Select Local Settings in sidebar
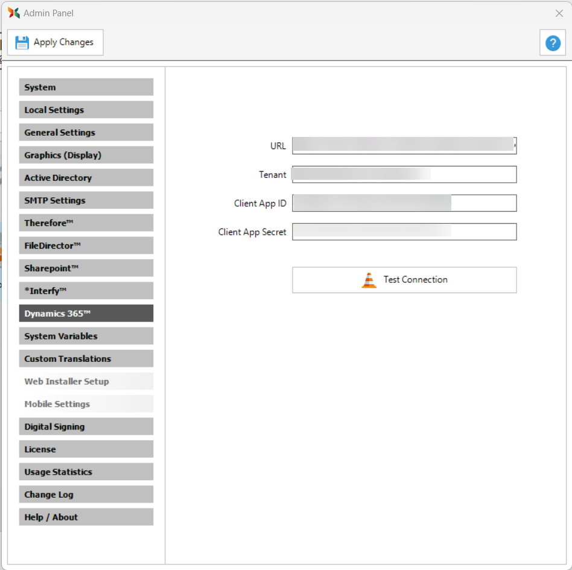 point(86,110)
